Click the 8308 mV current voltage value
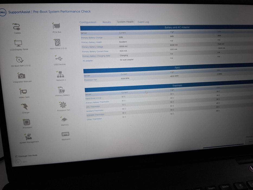This screenshot has width=253, height=190. point(123,46)
